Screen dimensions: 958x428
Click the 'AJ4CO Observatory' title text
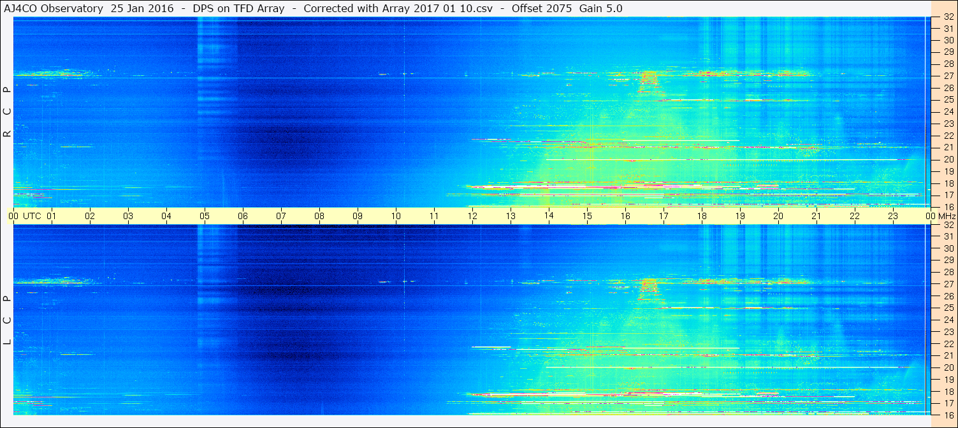[54, 8]
